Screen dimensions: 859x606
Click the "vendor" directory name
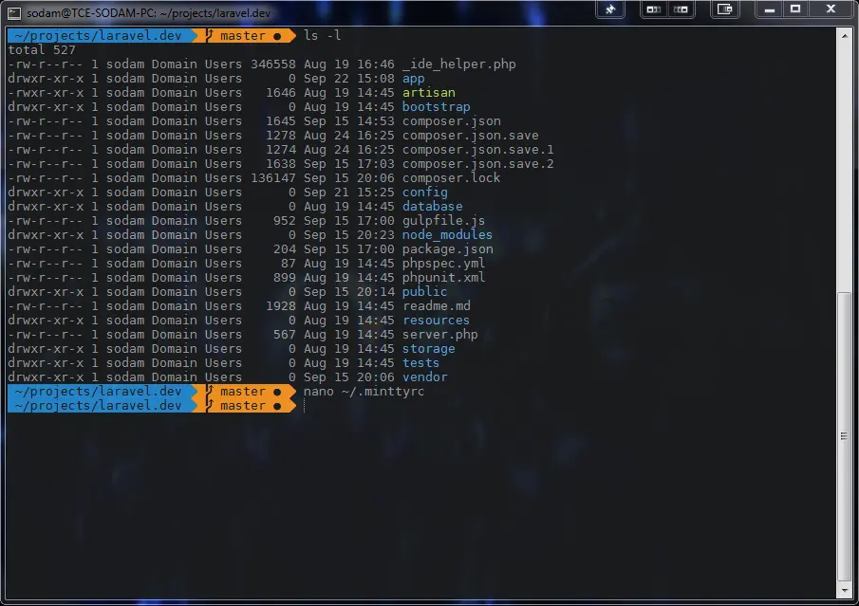point(425,377)
